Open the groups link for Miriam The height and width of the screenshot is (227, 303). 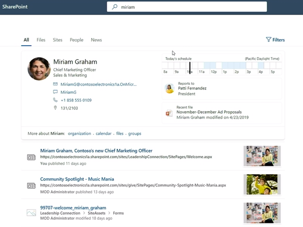[135, 134]
